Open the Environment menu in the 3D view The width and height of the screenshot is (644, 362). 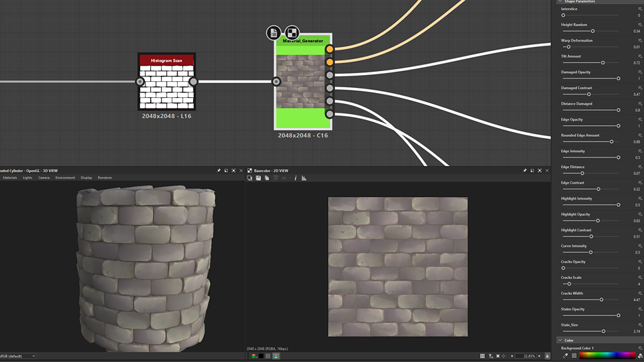tap(65, 178)
